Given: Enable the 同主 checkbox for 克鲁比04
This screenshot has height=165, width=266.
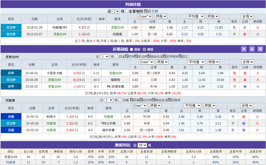Looking at the screenshot, I should [116, 56].
